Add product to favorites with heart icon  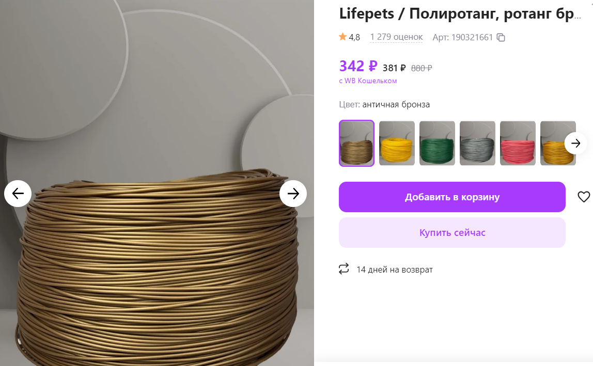pos(584,197)
